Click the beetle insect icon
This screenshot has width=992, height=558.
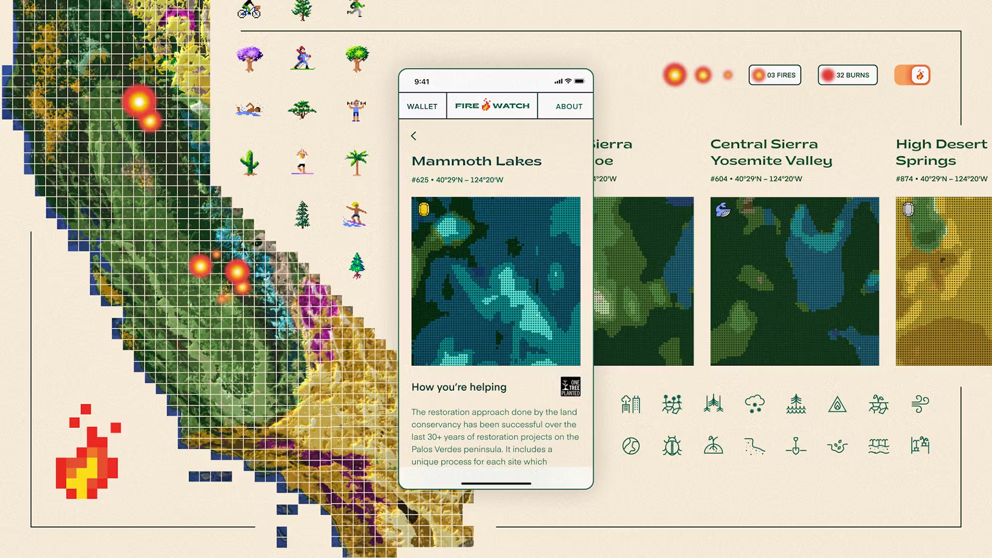click(x=672, y=445)
